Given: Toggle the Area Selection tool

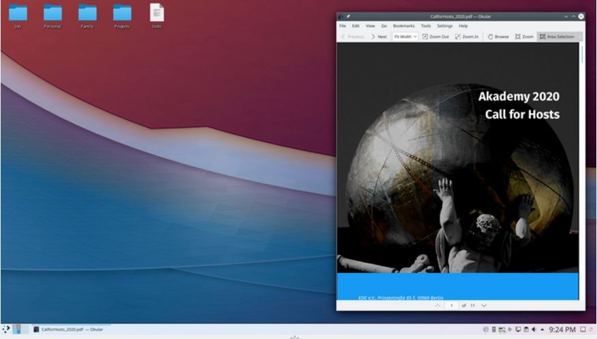Looking at the screenshot, I should [x=557, y=37].
